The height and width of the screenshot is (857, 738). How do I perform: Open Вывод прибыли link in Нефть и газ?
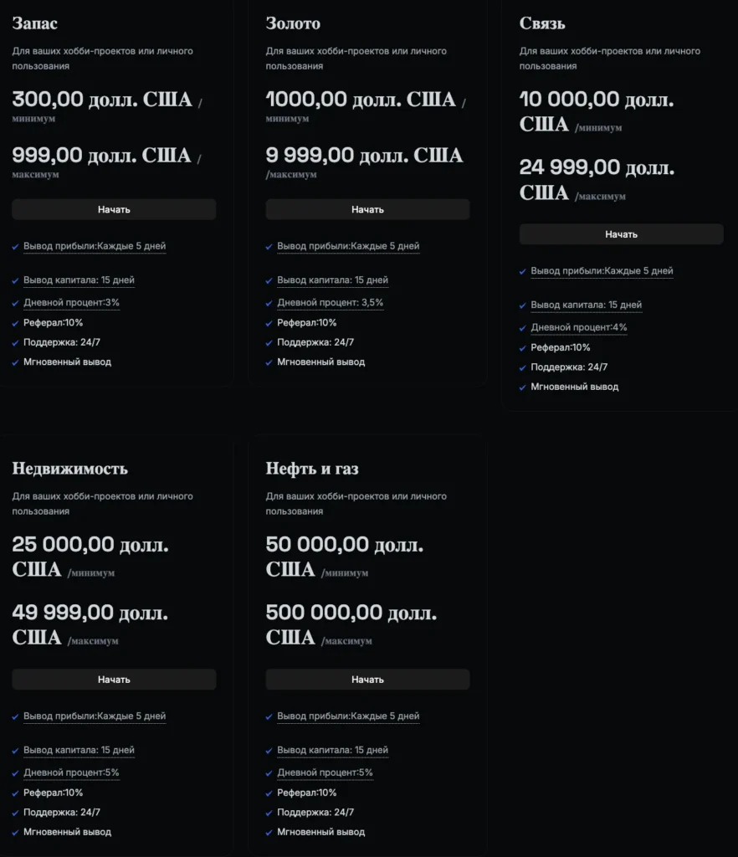348,716
